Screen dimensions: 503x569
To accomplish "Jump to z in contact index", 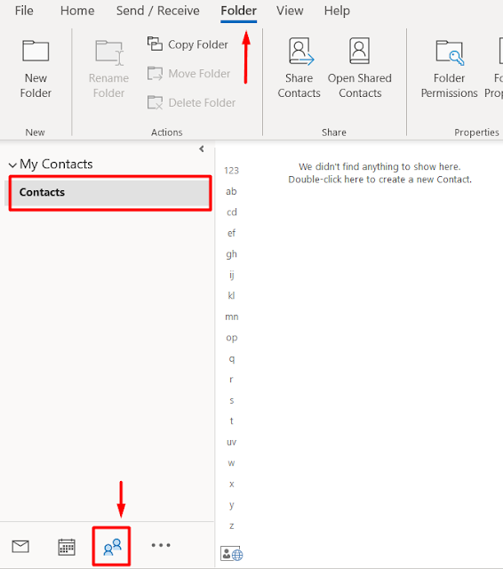I will [x=231, y=525].
